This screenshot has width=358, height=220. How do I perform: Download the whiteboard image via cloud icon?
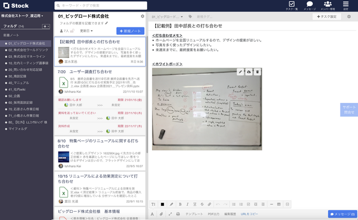click(249, 72)
